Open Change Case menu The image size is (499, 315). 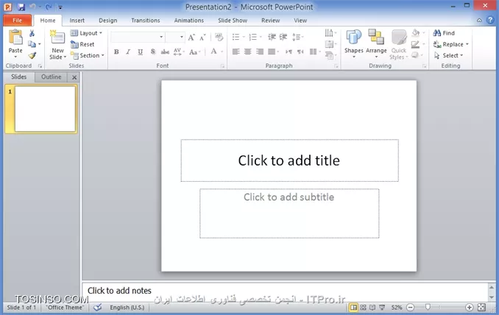point(195,52)
